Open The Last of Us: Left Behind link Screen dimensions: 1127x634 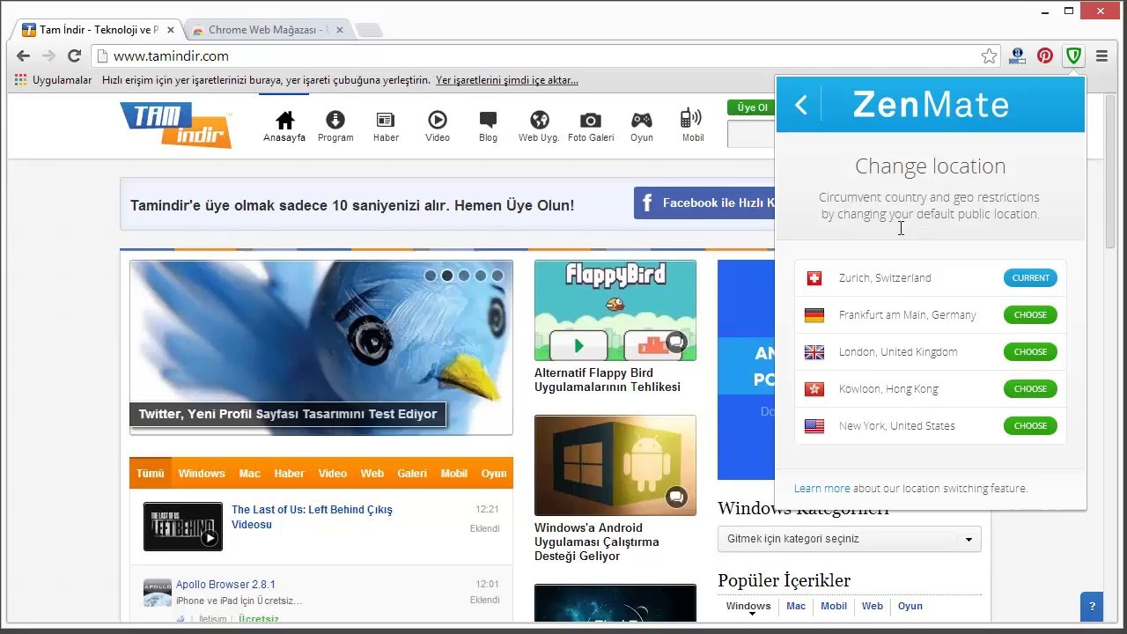pyautogui.click(x=312, y=517)
